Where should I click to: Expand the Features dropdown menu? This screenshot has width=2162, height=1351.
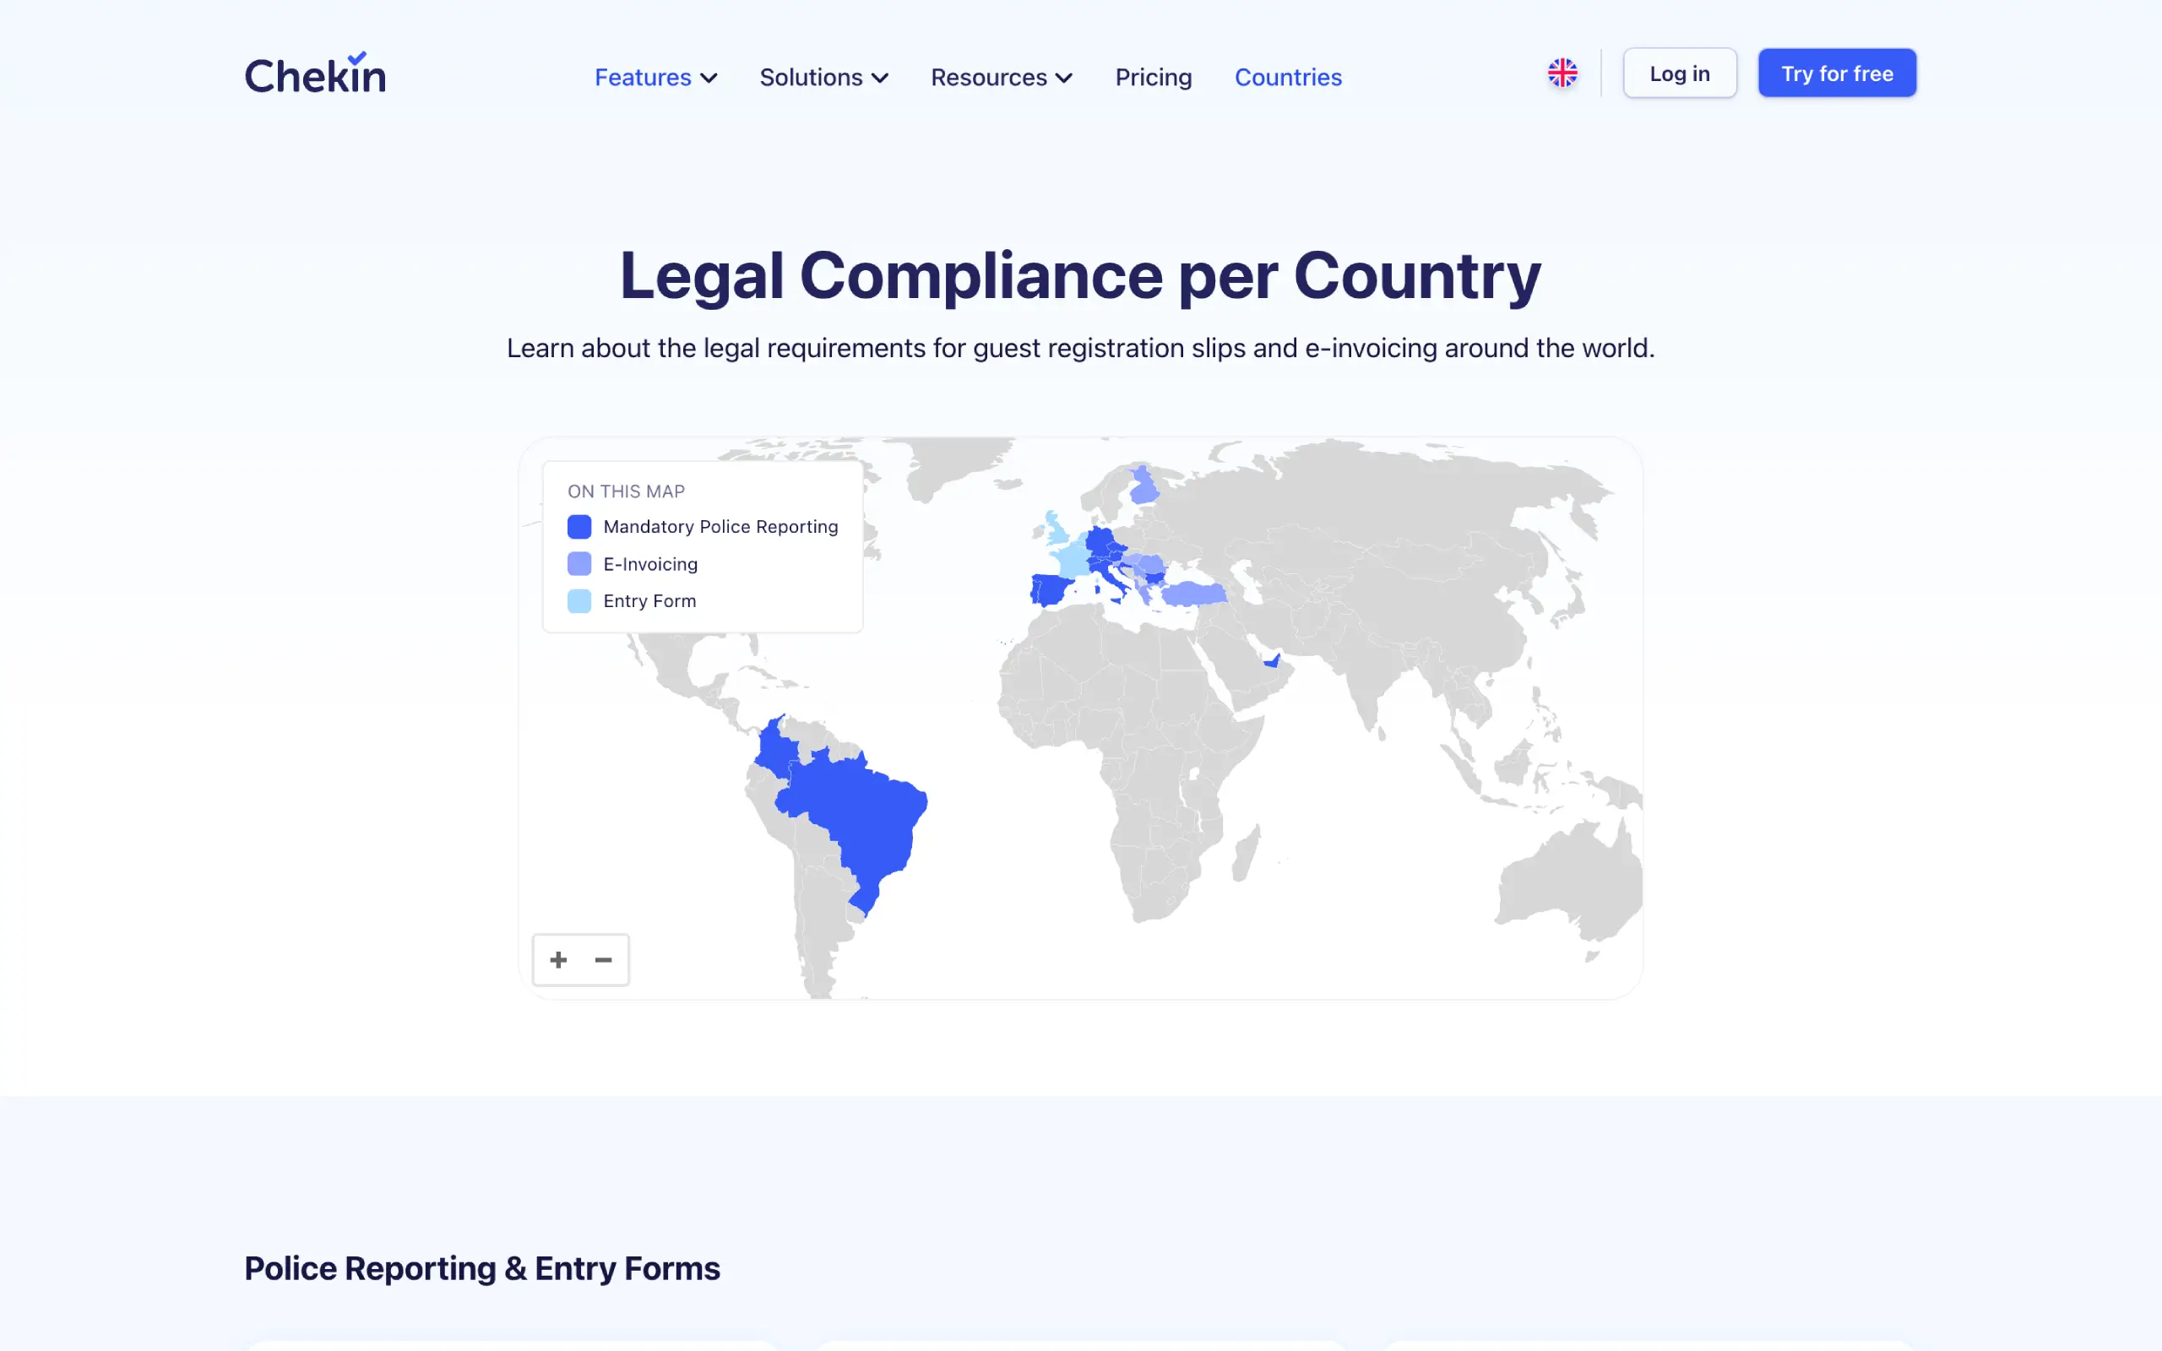[x=655, y=78]
